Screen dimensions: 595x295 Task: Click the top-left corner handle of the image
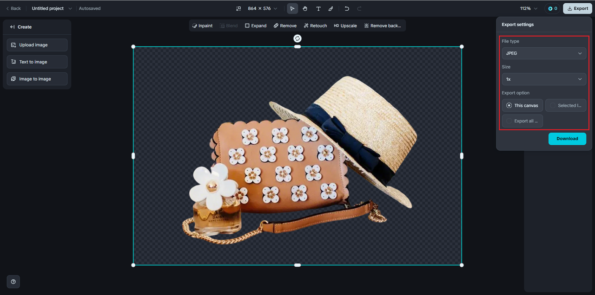[133, 46]
